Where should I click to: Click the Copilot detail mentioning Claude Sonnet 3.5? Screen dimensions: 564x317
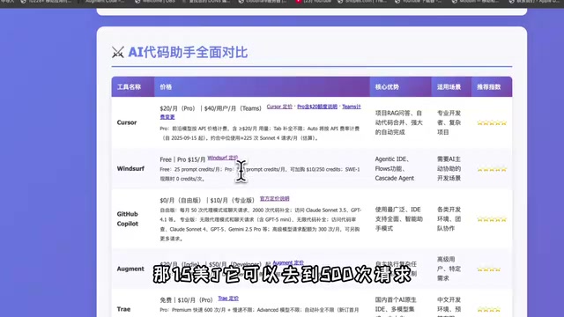pyautogui.click(x=261, y=225)
